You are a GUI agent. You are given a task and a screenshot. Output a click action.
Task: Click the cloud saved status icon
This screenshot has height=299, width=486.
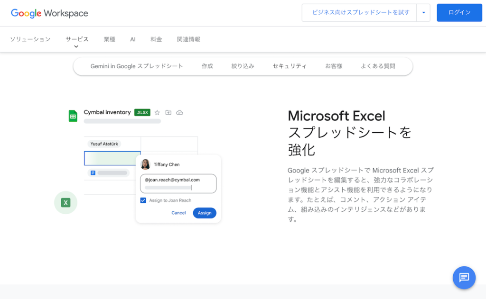click(179, 112)
